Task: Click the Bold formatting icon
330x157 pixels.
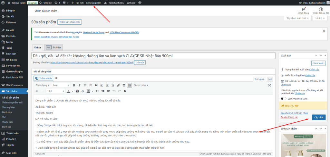Action: click(74, 85)
